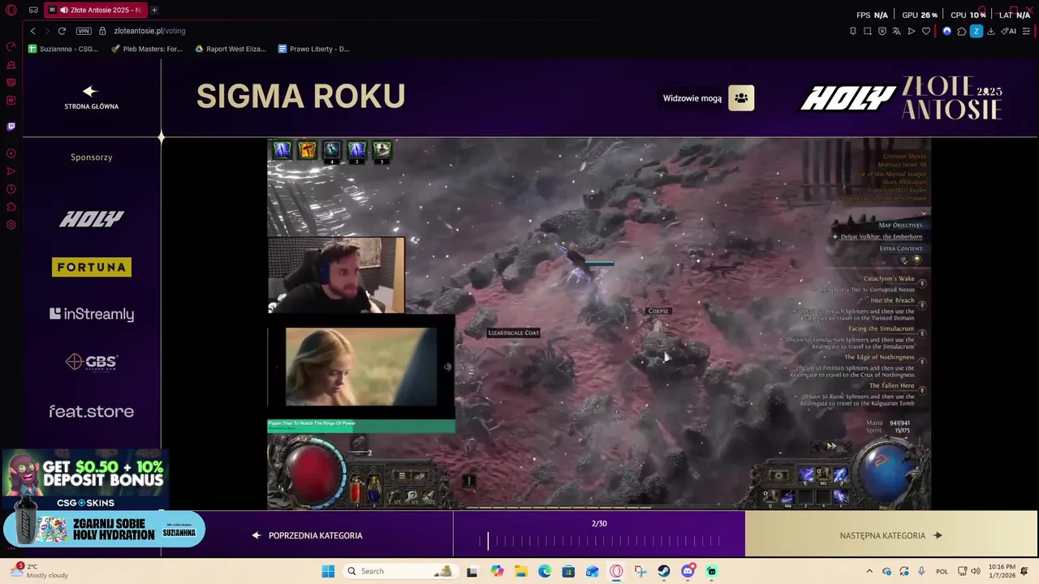
Task: Toggle the VPN badge in address bar
Action: 84,31
